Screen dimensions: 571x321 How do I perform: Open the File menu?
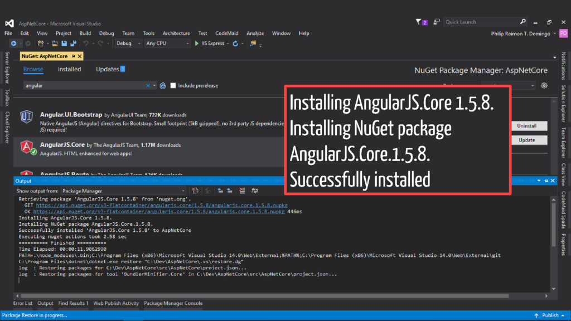8,33
